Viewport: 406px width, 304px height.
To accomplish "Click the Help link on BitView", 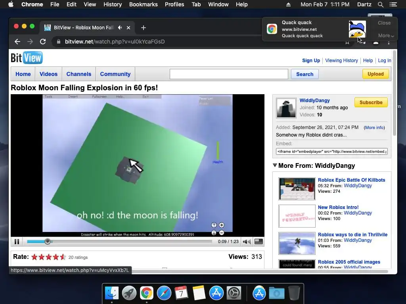I will coord(368,61).
